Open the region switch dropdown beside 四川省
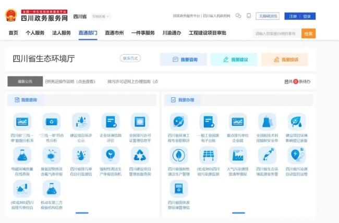The image size is (339, 223). tap(101, 17)
